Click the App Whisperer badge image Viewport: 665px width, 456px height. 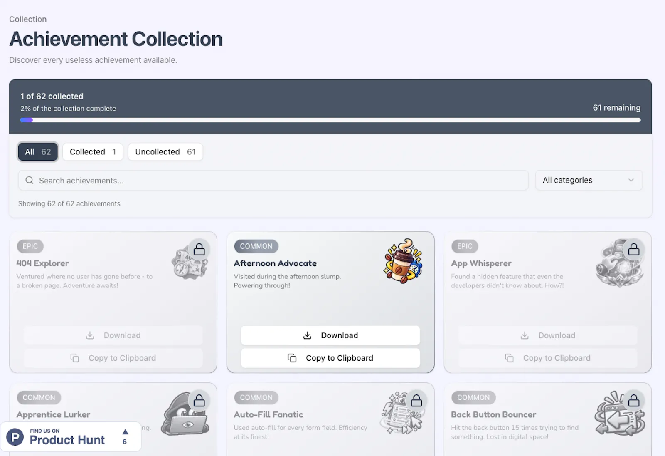619,264
